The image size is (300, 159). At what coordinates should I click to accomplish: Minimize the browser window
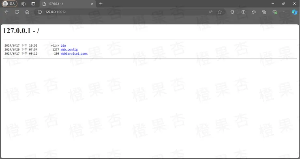(x=273, y=4)
